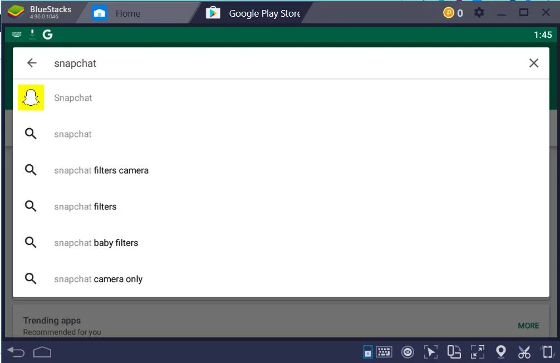Click the keyboard indicator in status bar
Image resolution: width=560 pixels, height=363 pixels.
[17, 35]
